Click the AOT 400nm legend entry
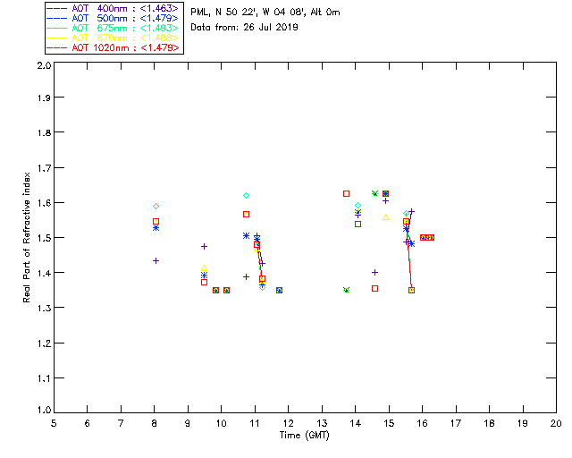Screen dimensions: 572x458 [114, 8]
